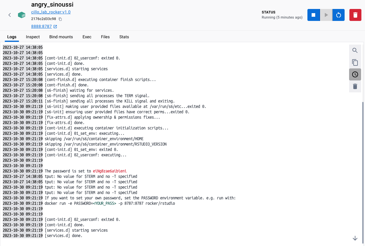Image resolution: width=365 pixels, height=246 pixels.
Task: Restart the container with the circular arrow
Action: [339, 15]
